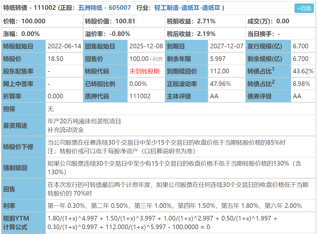317x234 pixels.
Task: Click the 质押代码 value 111002
Action: pos(140,96)
